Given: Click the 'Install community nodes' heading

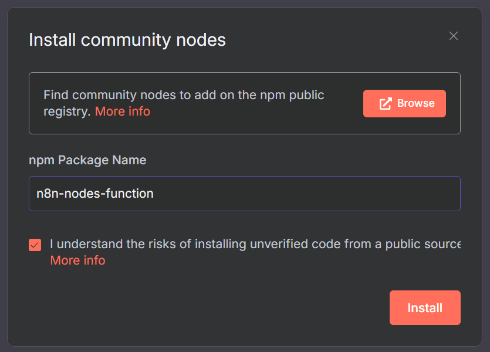Looking at the screenshot, I should click(127, 40).
